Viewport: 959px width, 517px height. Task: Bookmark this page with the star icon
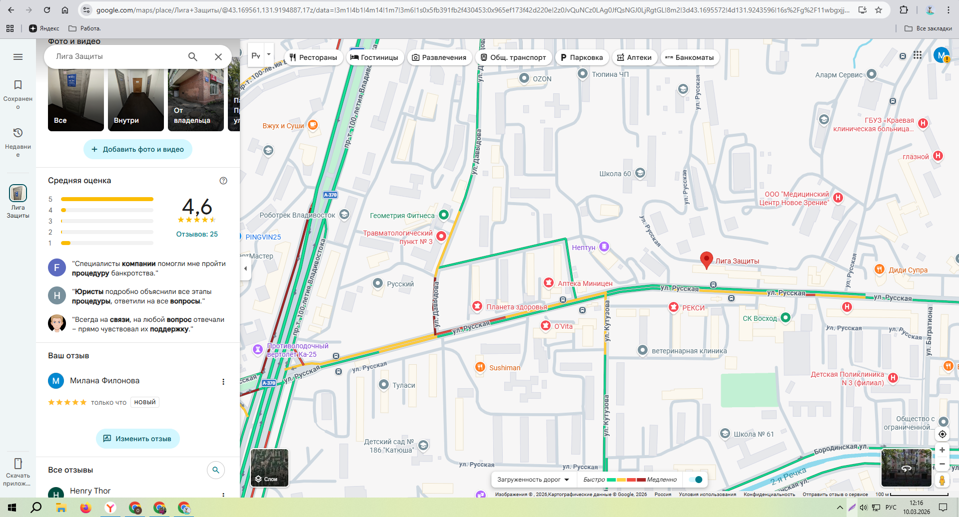[x=879, y=10]
